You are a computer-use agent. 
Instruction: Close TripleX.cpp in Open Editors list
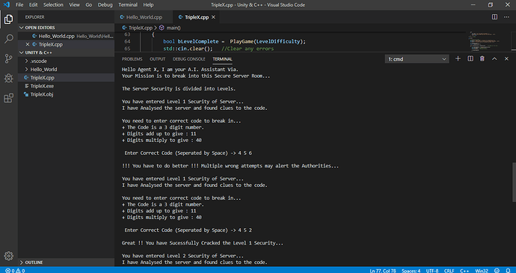28,44
